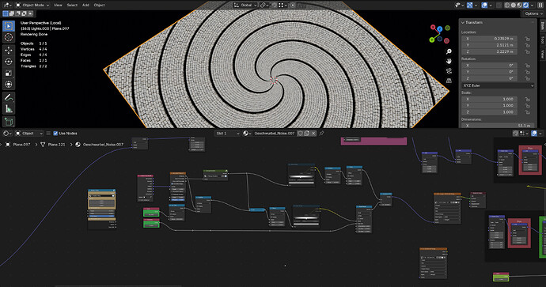Duplicate material with the new material icon

click(x=307, y=134)
